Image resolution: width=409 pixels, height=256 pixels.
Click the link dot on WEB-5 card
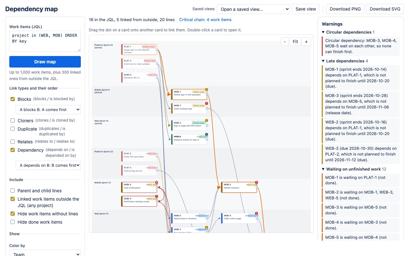pyautogui.click(x=207, y=219)
